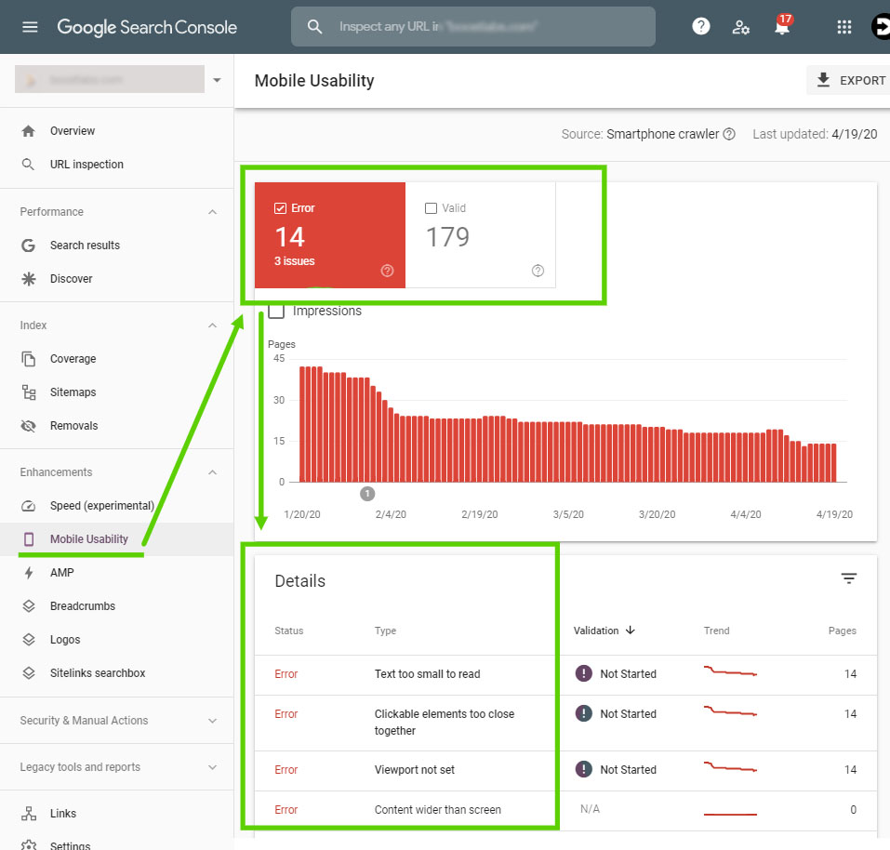Click the AMP lightning bolt icon
Image resolution: width=890 pixels, height=850 pixels.
(29, 573)
